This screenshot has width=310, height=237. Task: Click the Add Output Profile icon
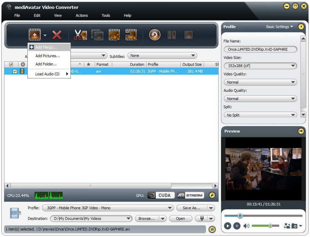(x=131, y=35)
